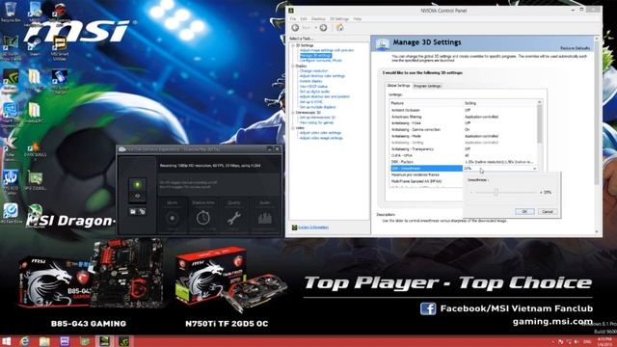Open the Edit menu in NVIDIA Control Panel
This screenshot has width=617, height=347.
[304, 19]
